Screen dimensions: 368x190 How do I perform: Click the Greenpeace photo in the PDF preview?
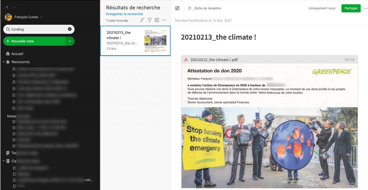pyautogui.click(x=270, y=148)
